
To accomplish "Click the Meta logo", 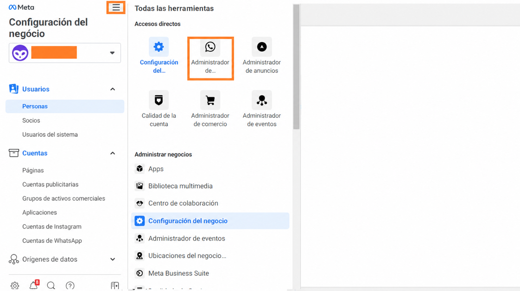I will [x=21, y=7].
